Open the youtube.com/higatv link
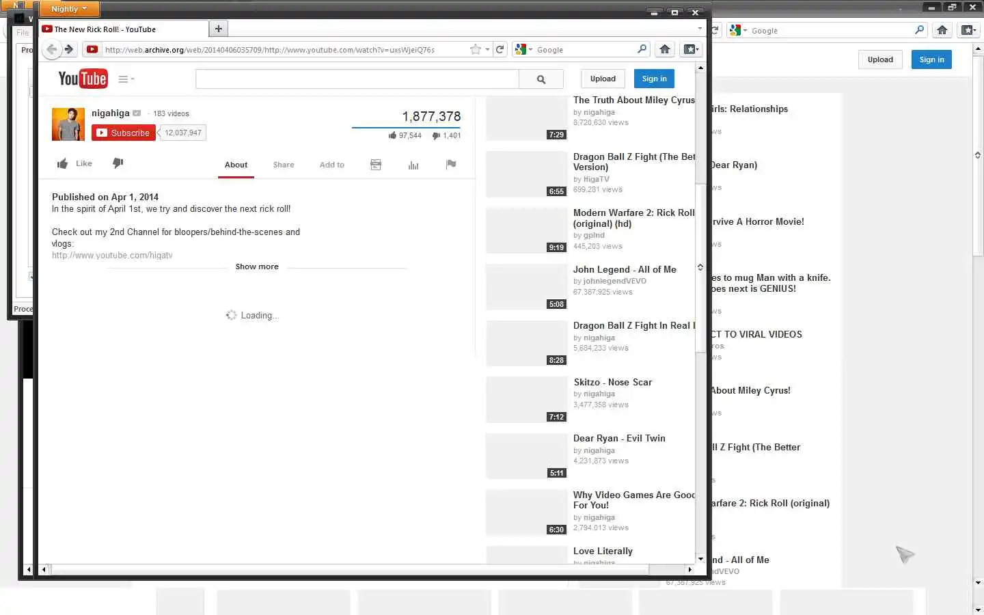Screen dimensions: 984x615 coord(112,255)
